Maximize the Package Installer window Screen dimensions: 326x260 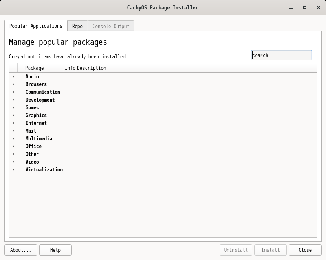pyautogui.click(x=304, y=7)
